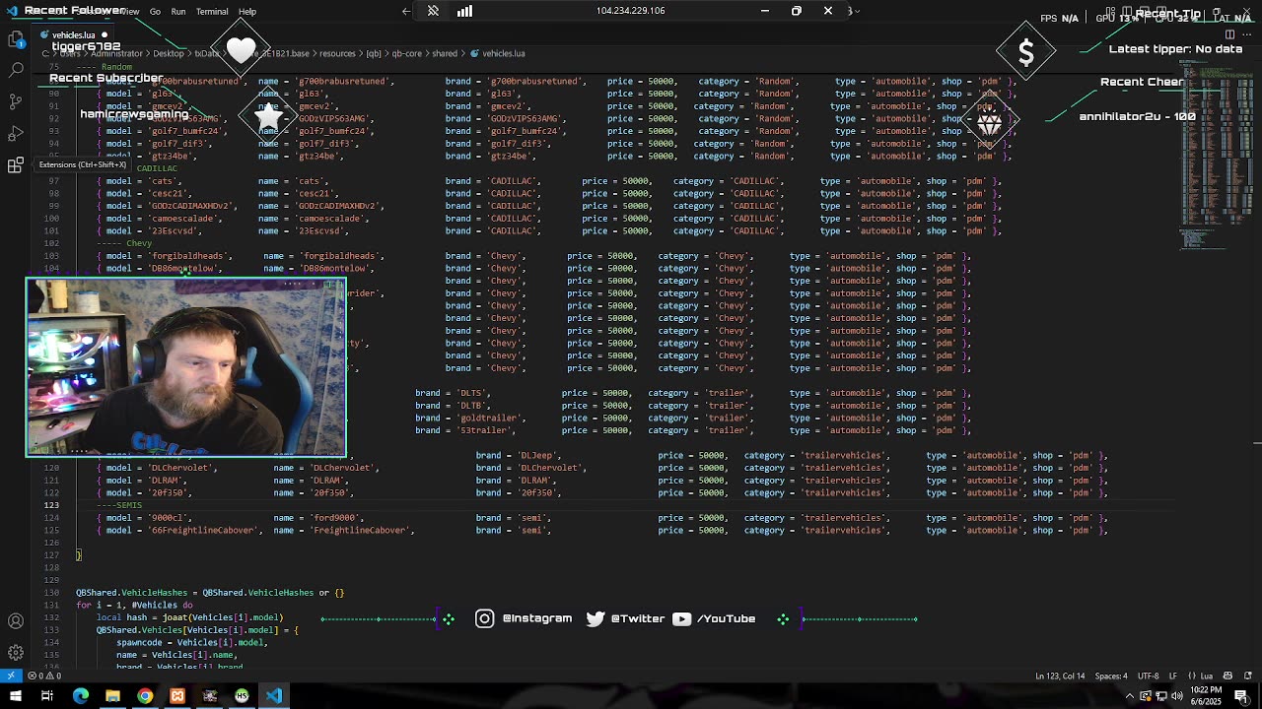Open the HS app on taskbar
The height and width of the screenshot is (709, 1262).
point(242,696)
